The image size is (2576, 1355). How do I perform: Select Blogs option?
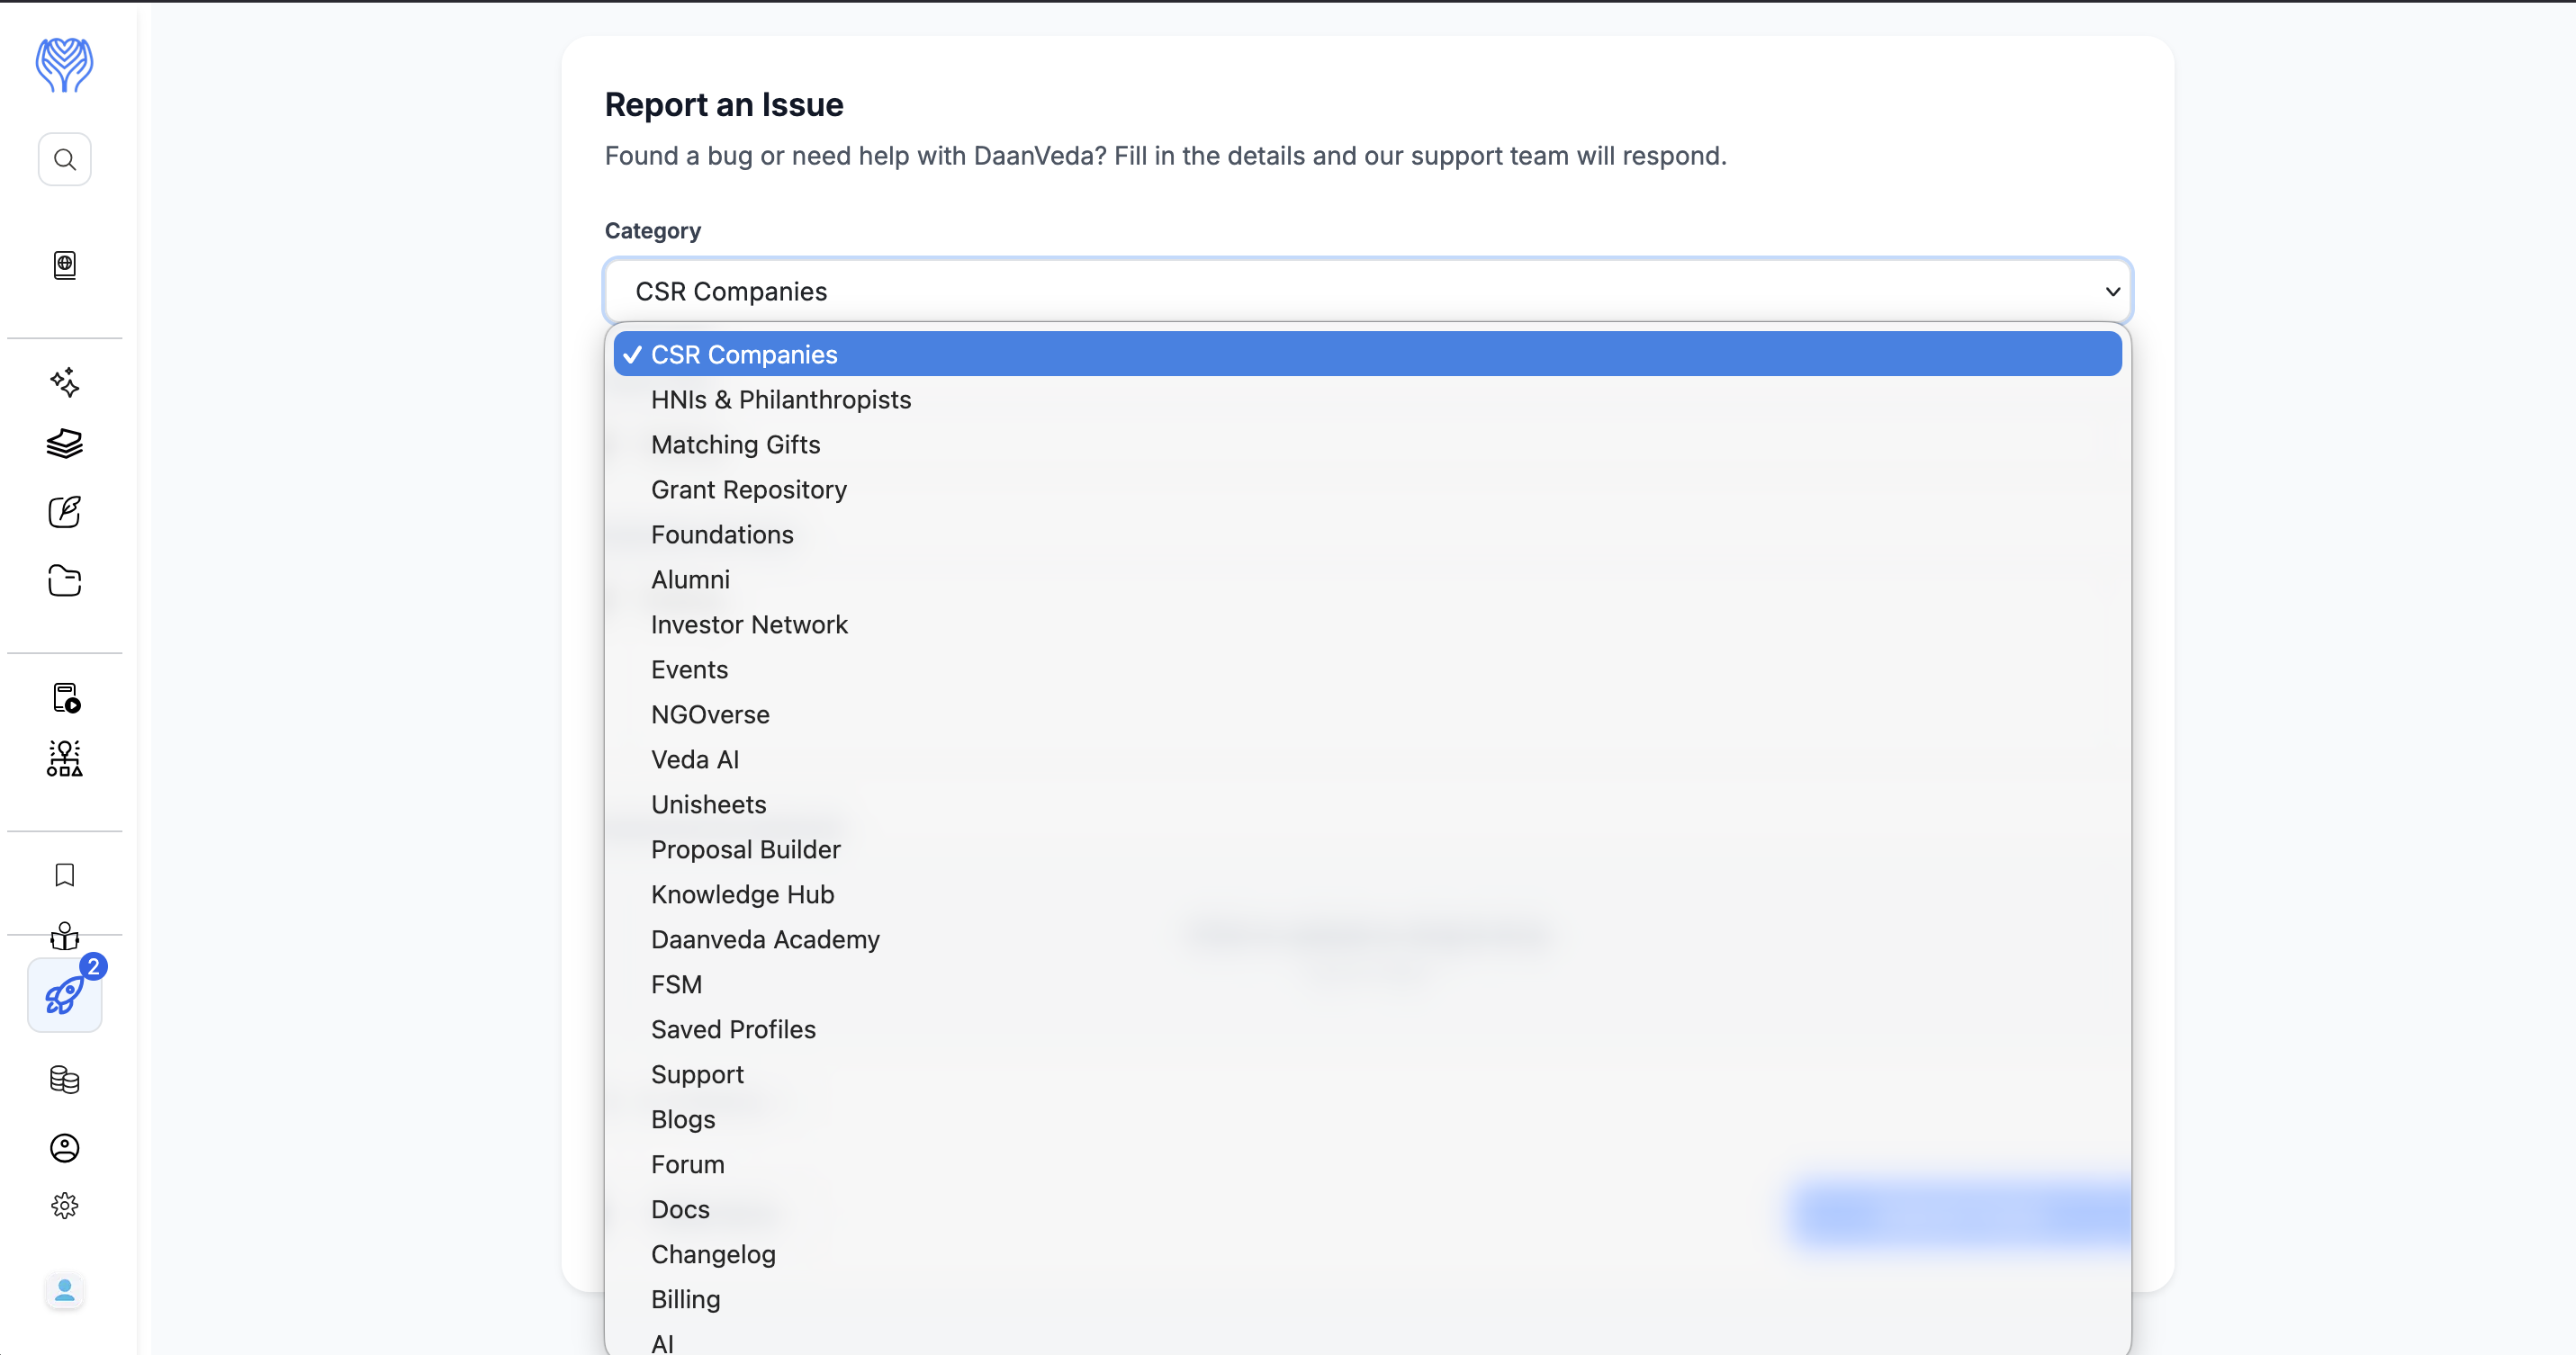1367,1119
